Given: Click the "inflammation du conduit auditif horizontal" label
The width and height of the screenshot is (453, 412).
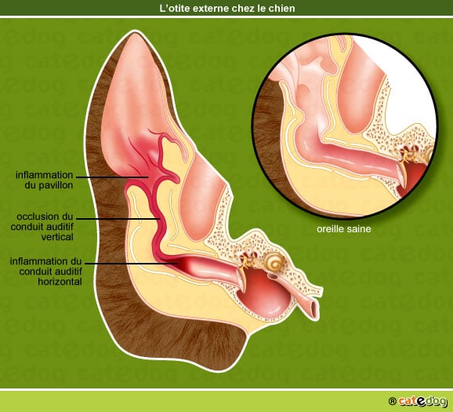Looking at the screenshot, I should [x=46, y=272].
